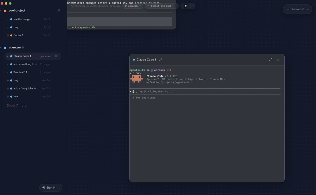Open lowercase 'hey' session dated Apr 20
Viewport: 316px width, 195px height.
tap(33, 97)
